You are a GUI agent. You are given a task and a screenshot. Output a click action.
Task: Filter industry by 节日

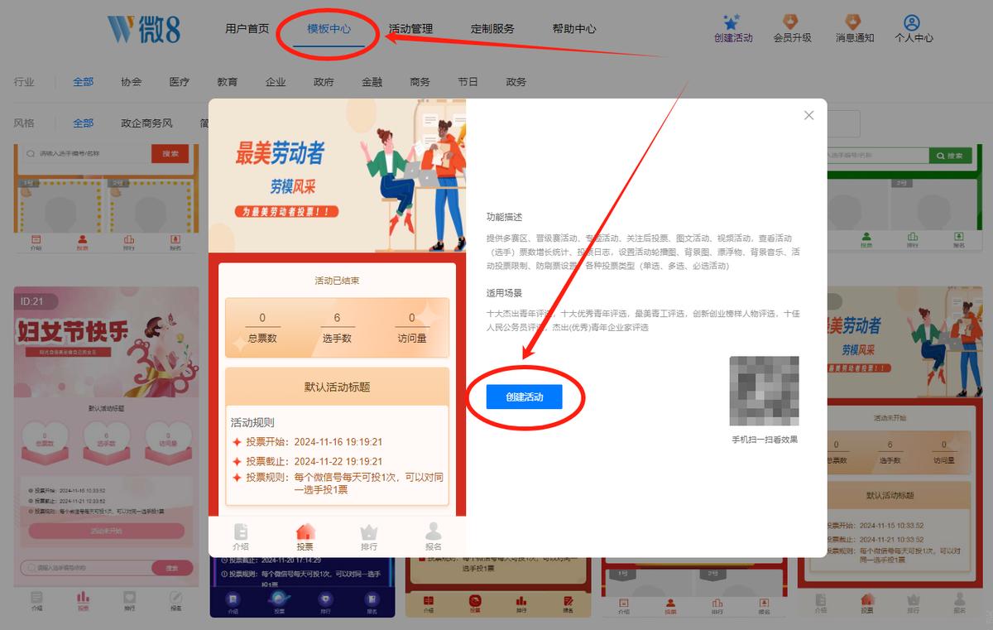(468, 82)
